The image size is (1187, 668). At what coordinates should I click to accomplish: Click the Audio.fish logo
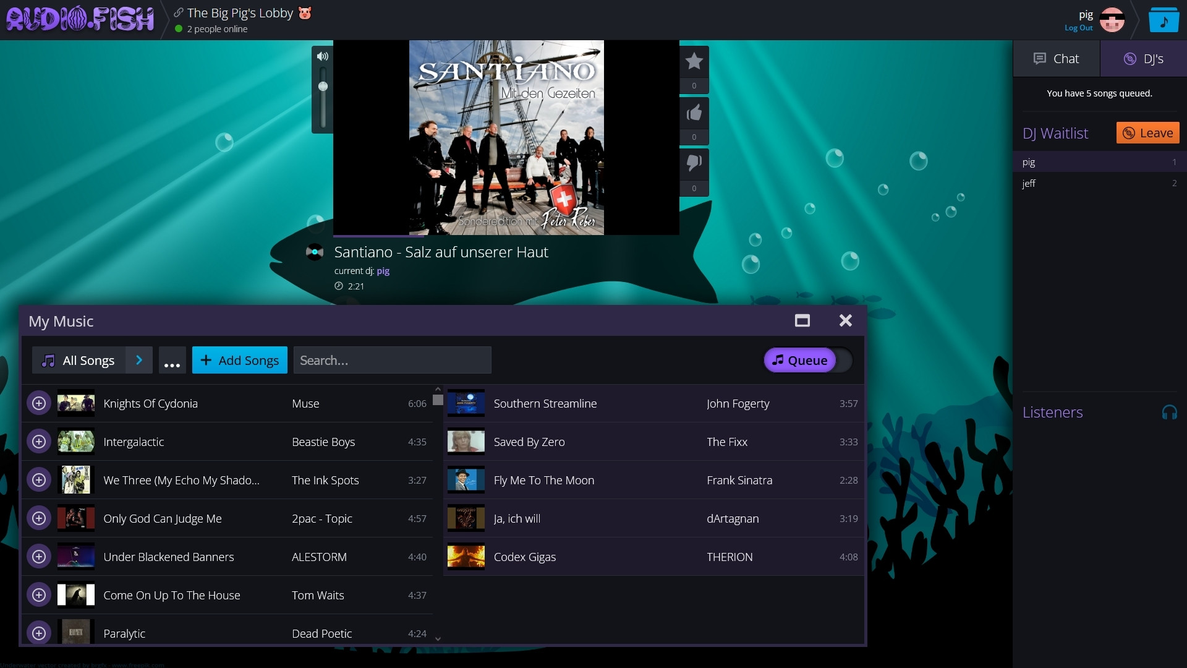tap(79, 18)
